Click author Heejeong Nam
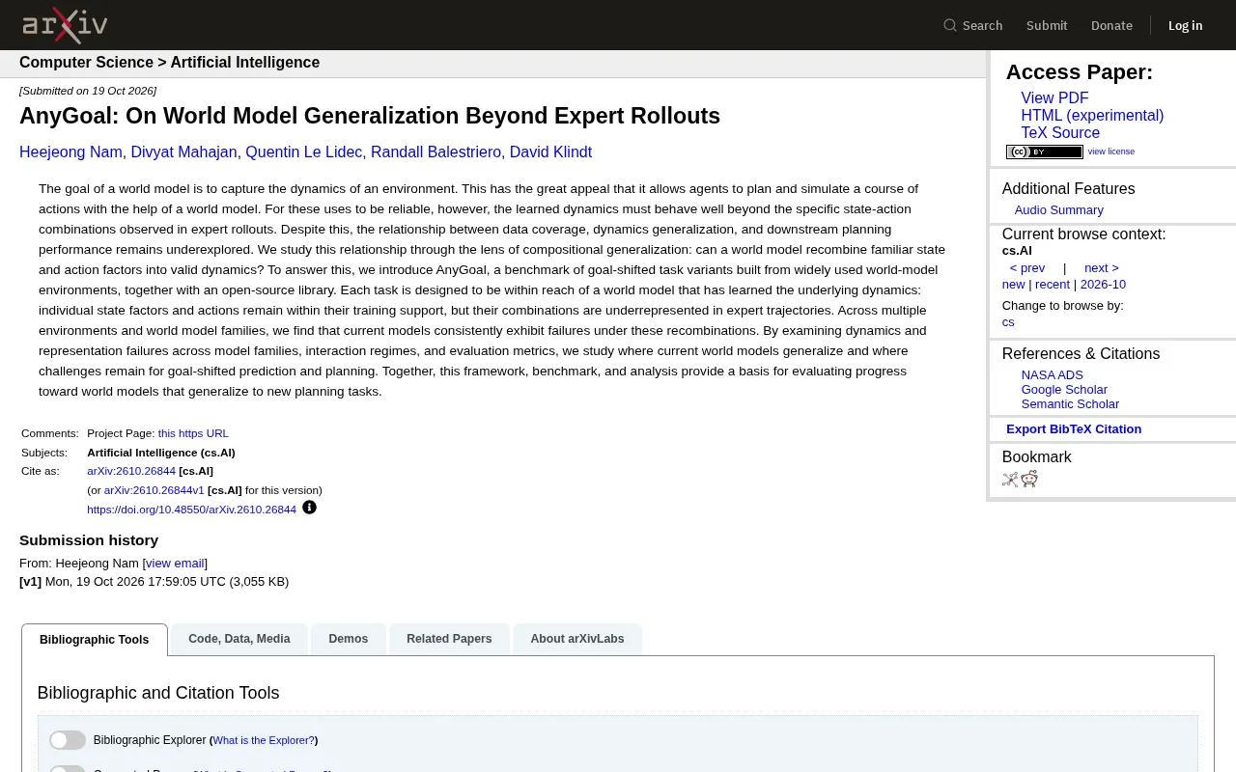1236x772 pixels. pyautogui.click(x=70, y=152)
